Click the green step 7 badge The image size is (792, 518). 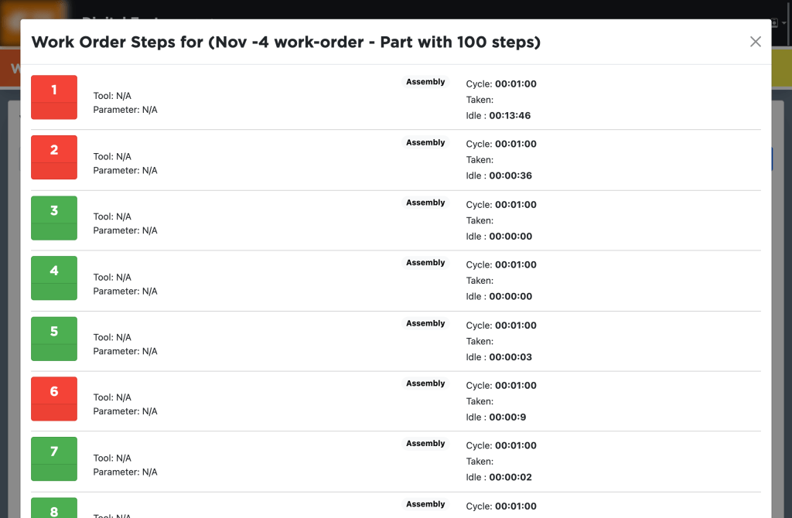click(53, 458)
